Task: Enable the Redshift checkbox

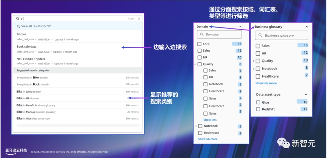Action: 258,109
